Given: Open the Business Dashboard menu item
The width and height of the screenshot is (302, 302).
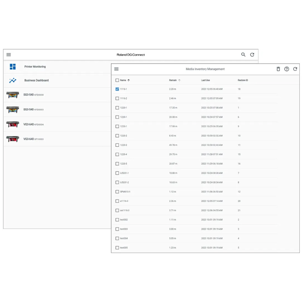Looking at the screenshot, I should (37, 80).
